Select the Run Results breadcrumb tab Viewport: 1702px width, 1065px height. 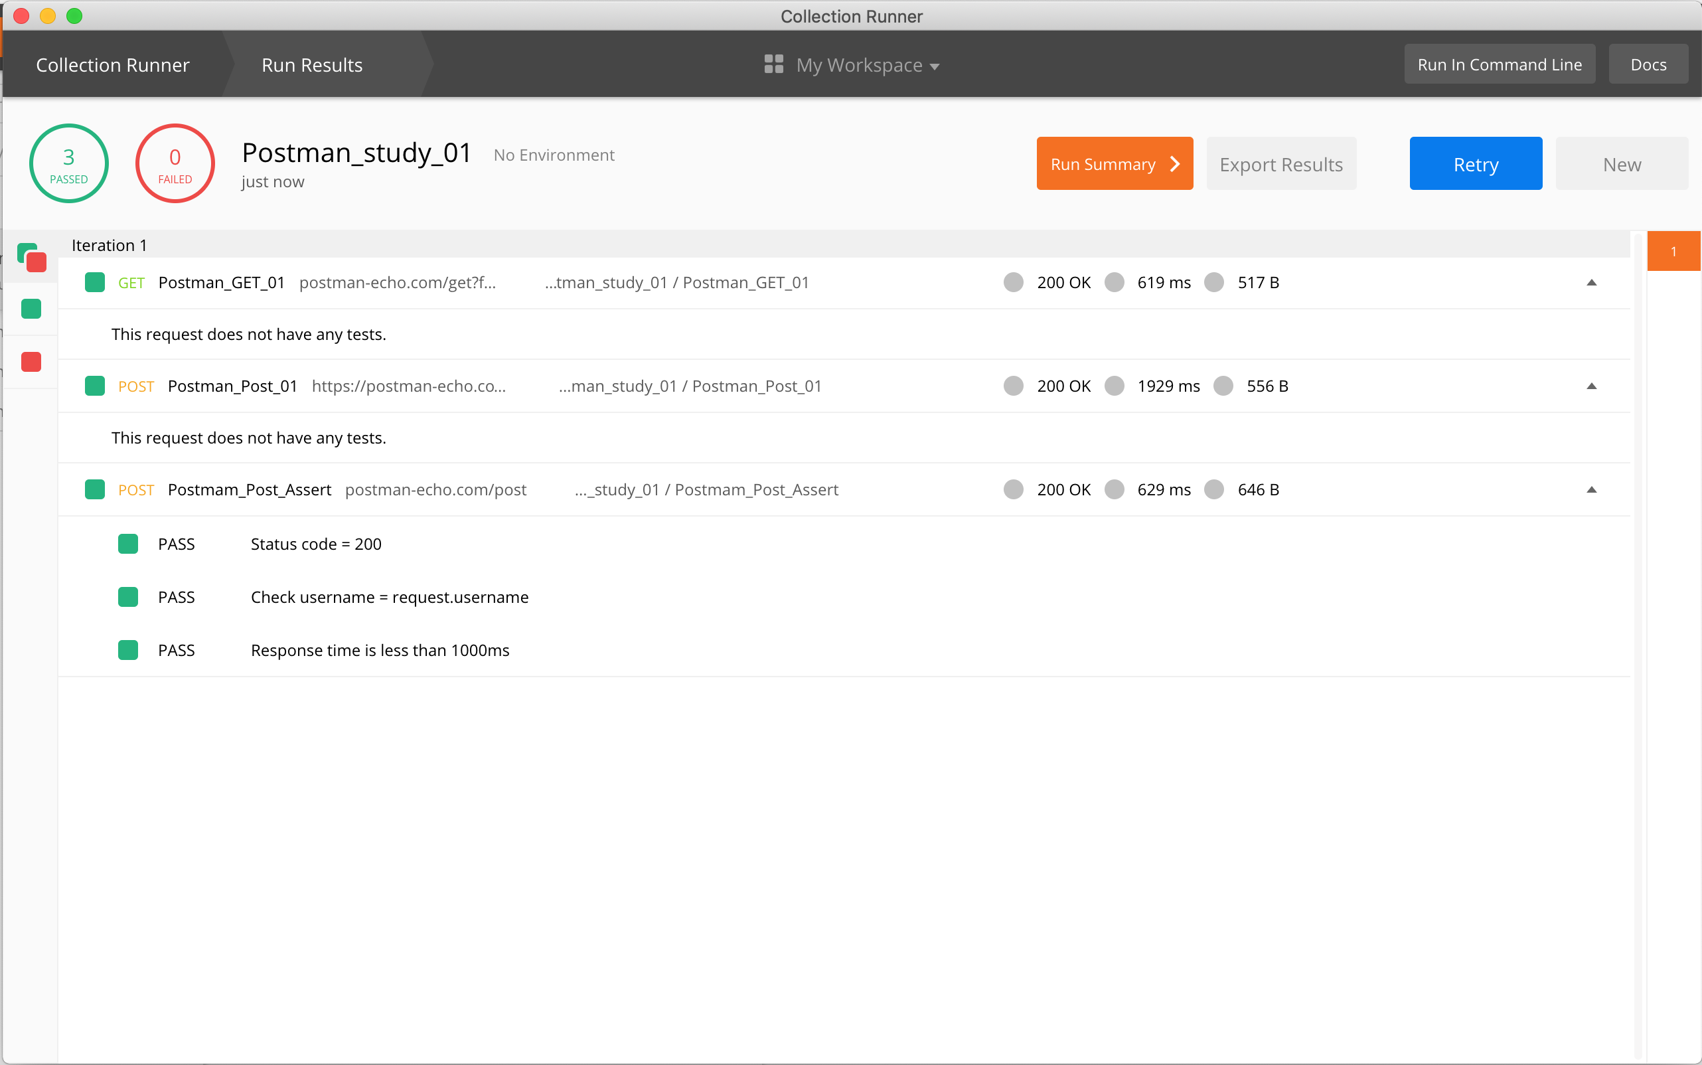click(312, 65)
